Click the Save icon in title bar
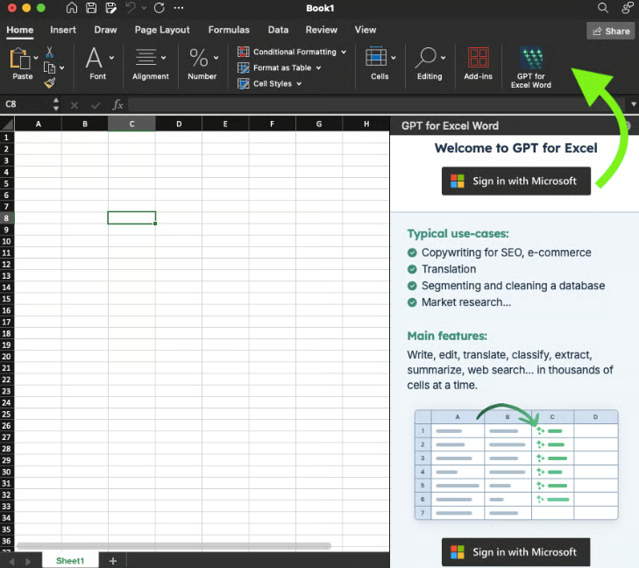Viewport: 639px width, 568px height. [92, 8]
